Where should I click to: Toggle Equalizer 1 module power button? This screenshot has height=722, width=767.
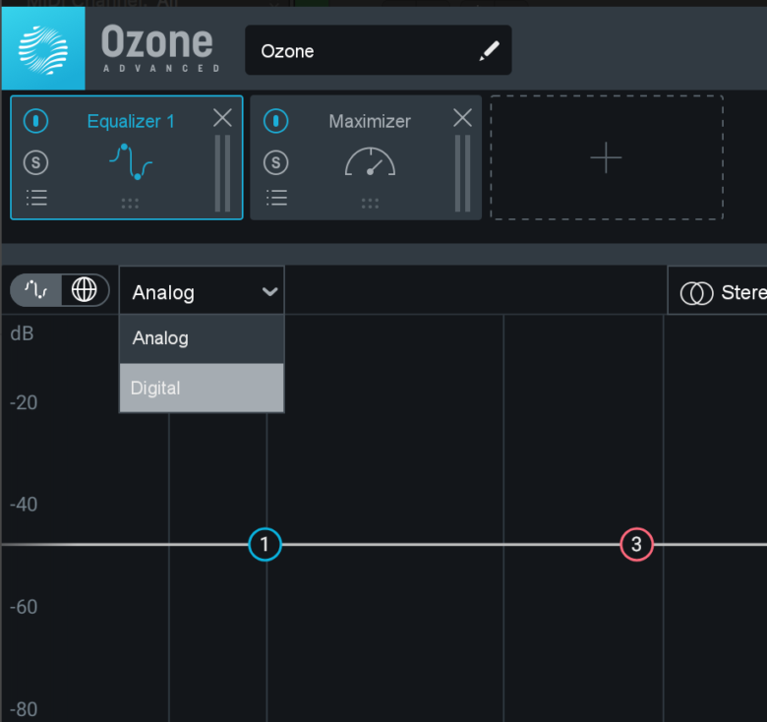tap(35, 121)
